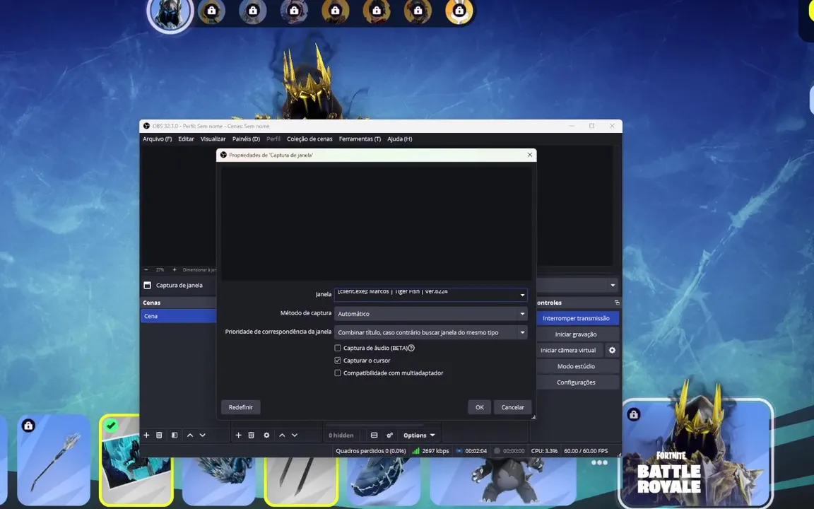Open the Método de captura dropdown
The width and height of the screenshot is (814, 509).
[x=431, y=314]
